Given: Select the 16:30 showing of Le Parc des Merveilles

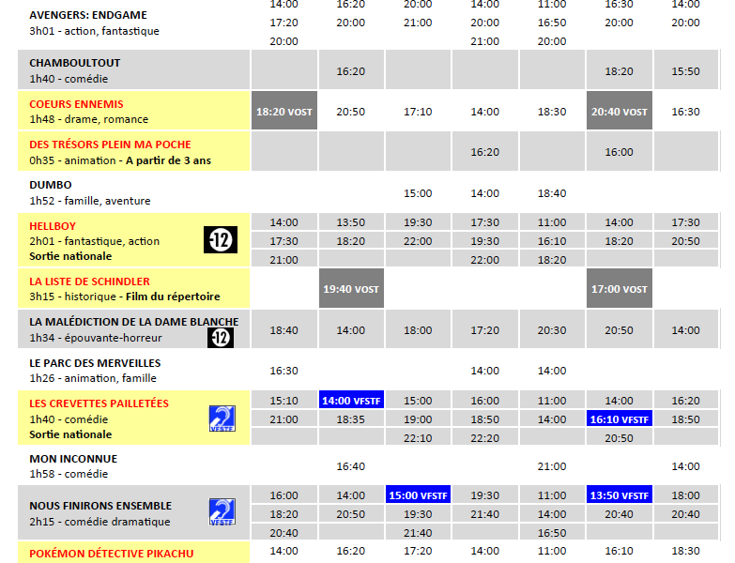Looking at the screenshot, I should click(284, 371).
